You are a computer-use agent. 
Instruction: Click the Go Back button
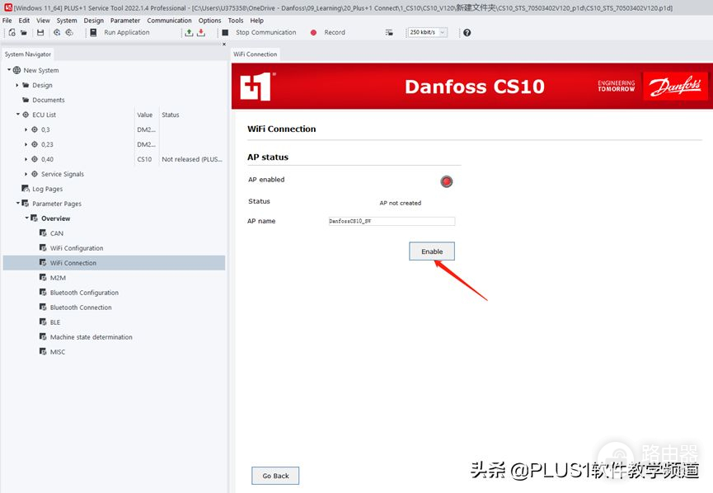pyautogui.click(x=275, y=476)
